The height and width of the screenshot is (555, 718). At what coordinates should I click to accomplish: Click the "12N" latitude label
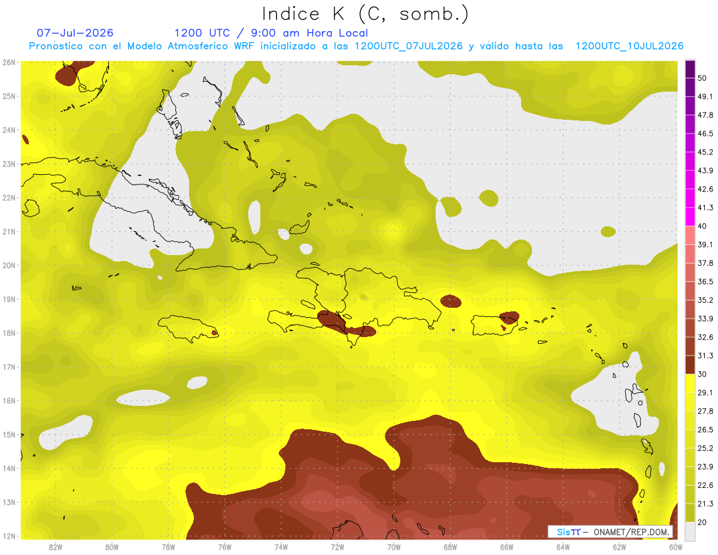9,536
